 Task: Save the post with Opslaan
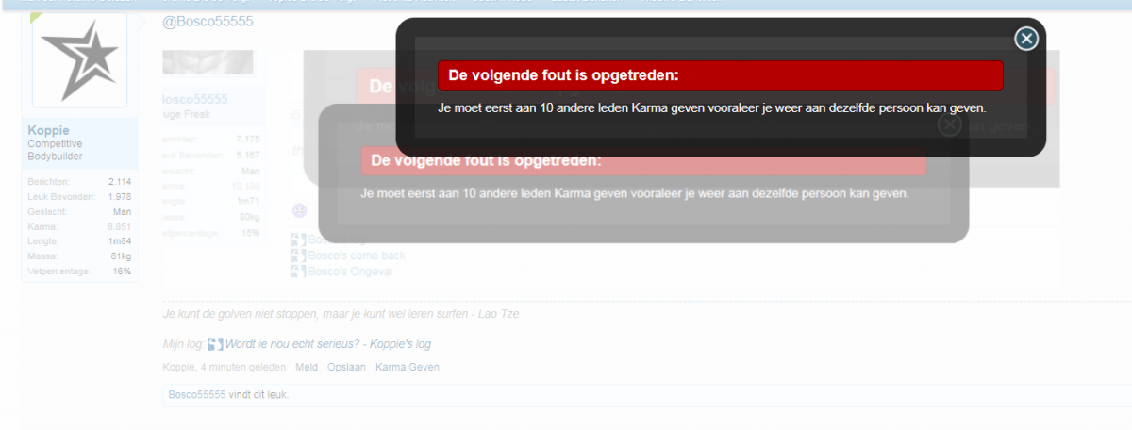click(x=346, y=367)
